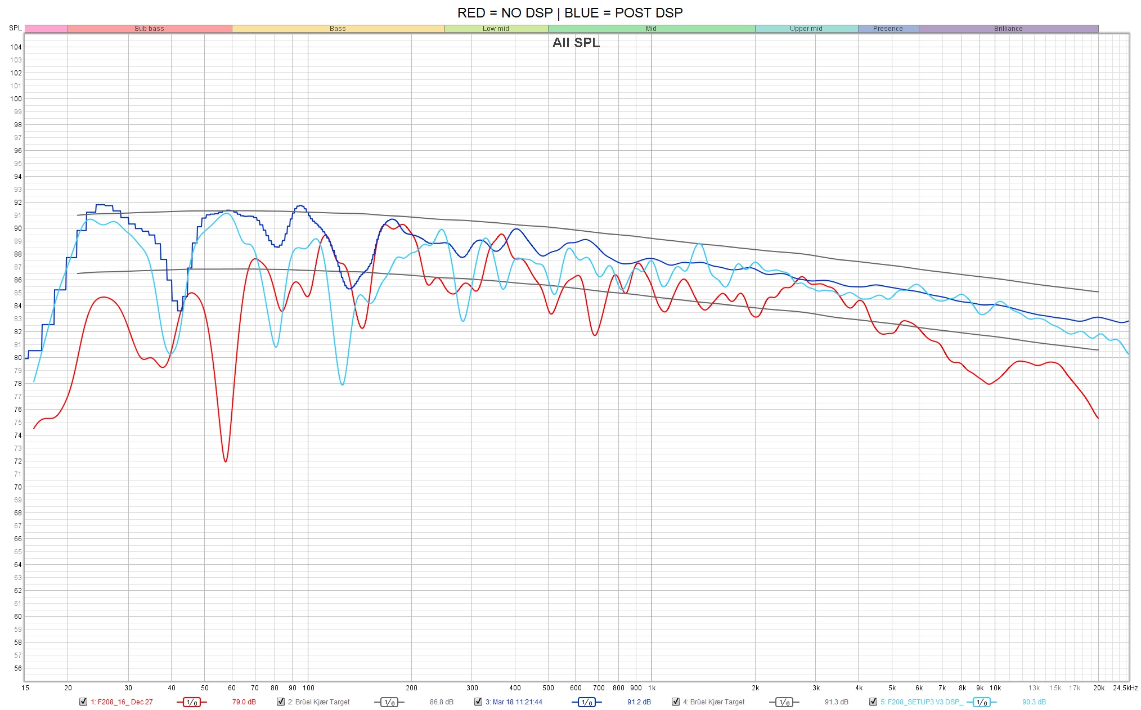Select the 4: Brüel Kjær Target legend label
The height and width of the screenshot is (710, 1141).
713,702
